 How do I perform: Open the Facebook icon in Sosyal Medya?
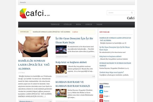101,87
